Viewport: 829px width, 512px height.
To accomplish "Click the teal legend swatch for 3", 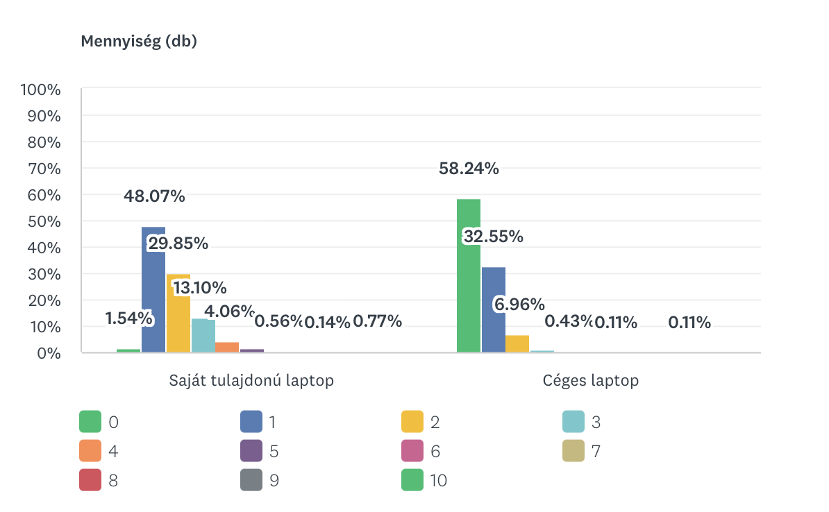I will pyautogui.click(x=573, y=421).
